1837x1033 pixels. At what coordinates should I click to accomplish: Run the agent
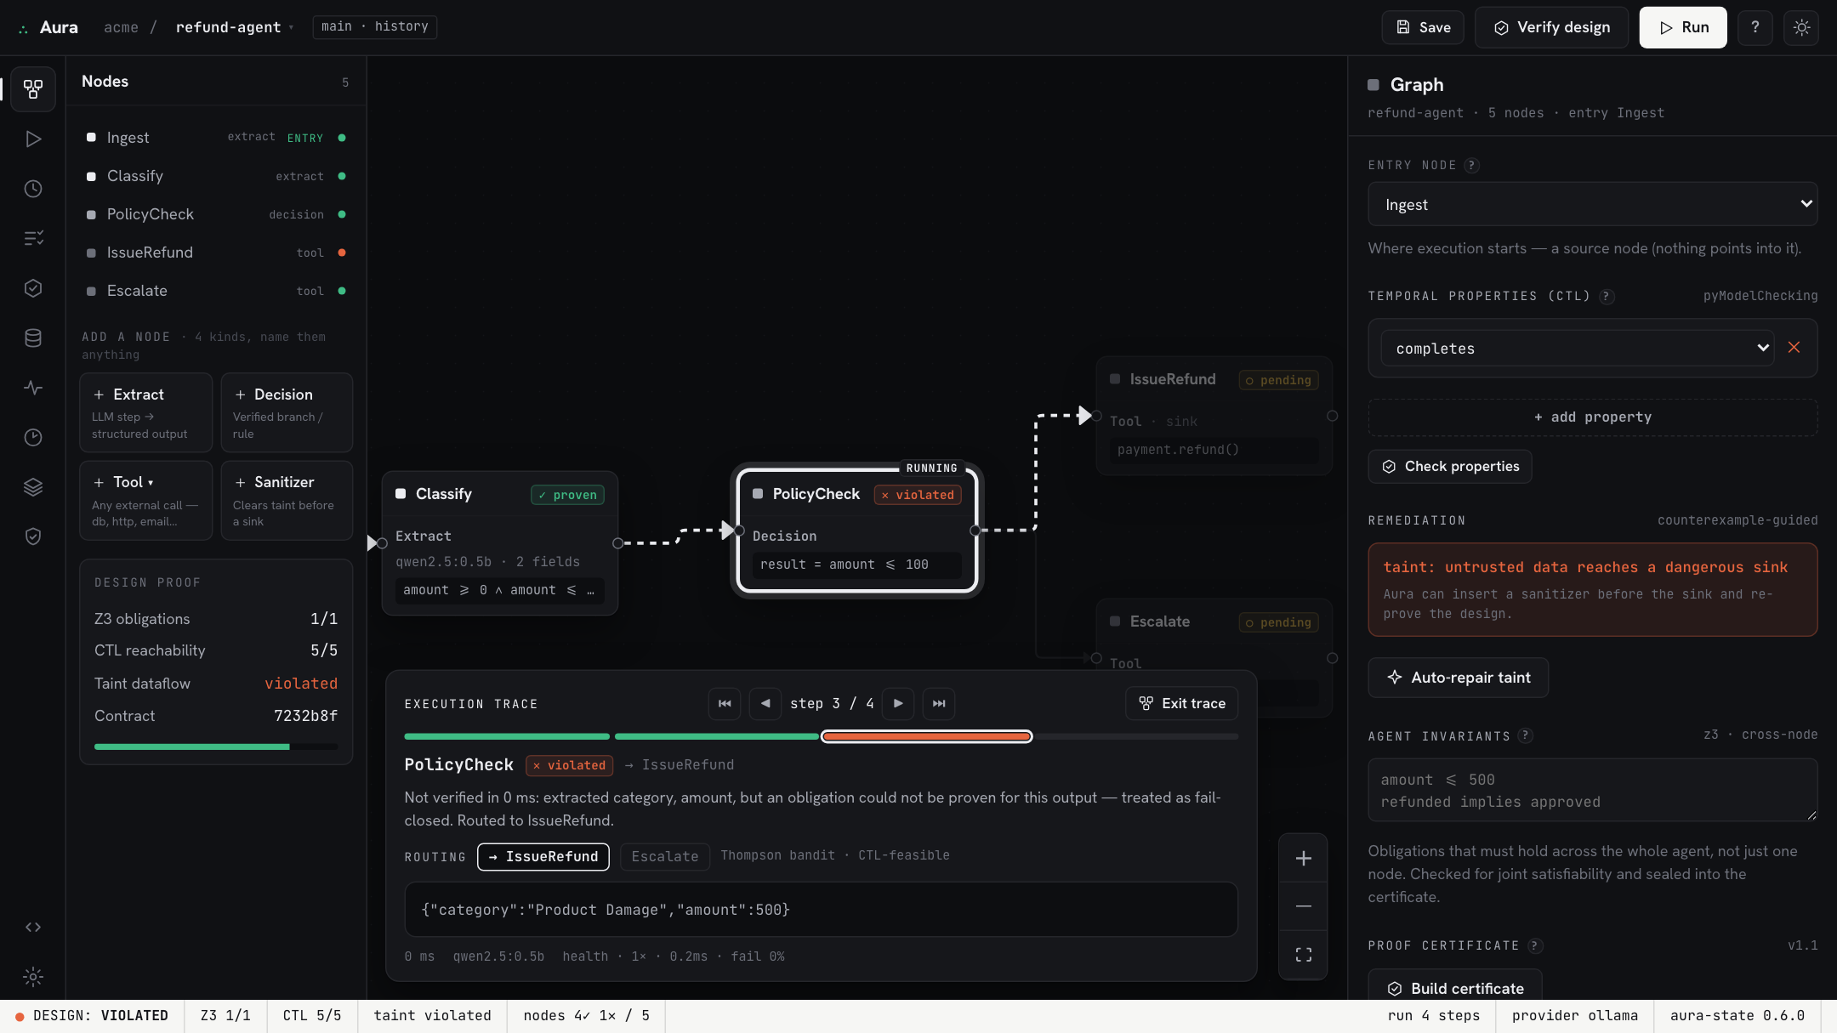pos(1683,27)
